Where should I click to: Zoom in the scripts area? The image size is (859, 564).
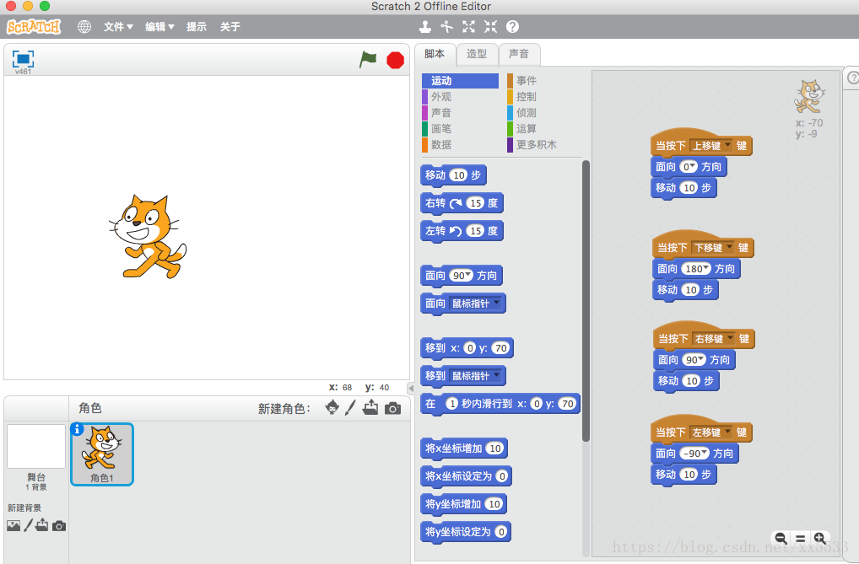click(x=819, y=538)
